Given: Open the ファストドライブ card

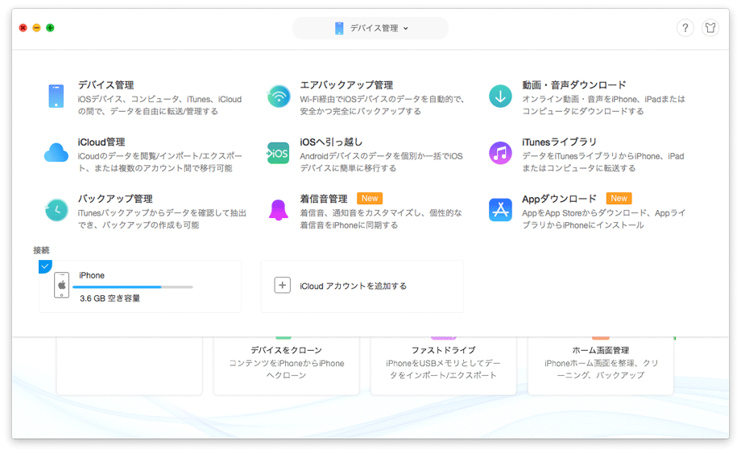Looking at the screenshot, I should (443, 366).
